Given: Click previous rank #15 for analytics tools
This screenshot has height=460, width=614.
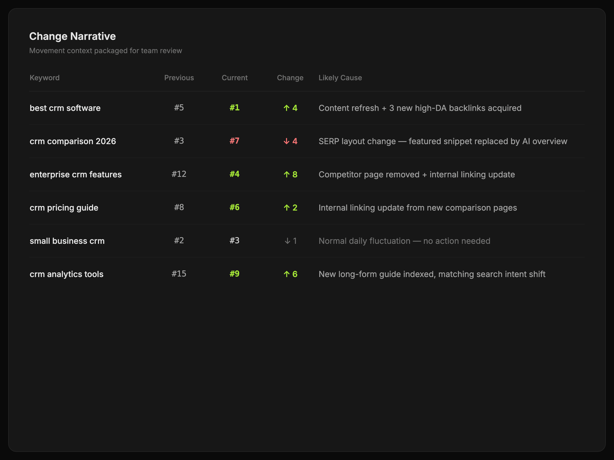Looking at the screenshot, I should [179, 274].
